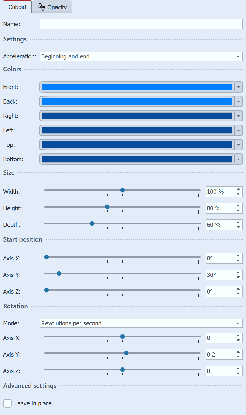
Task: Decrease Height with the down arrow
Action: tap(238, 211)
